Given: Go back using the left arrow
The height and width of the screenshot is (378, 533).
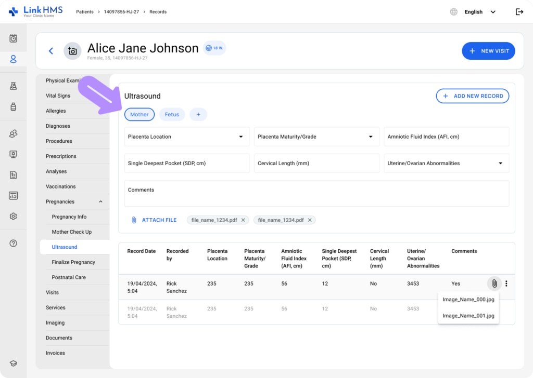Looking at the screenshot, I should [51, 51].
